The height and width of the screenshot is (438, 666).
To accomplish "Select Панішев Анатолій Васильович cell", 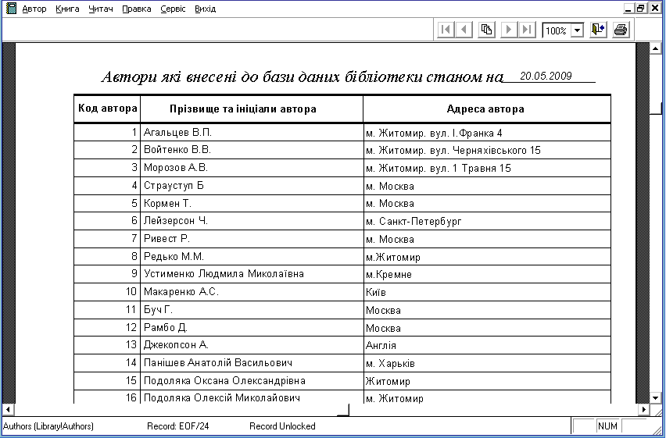I will pos(252,363).
